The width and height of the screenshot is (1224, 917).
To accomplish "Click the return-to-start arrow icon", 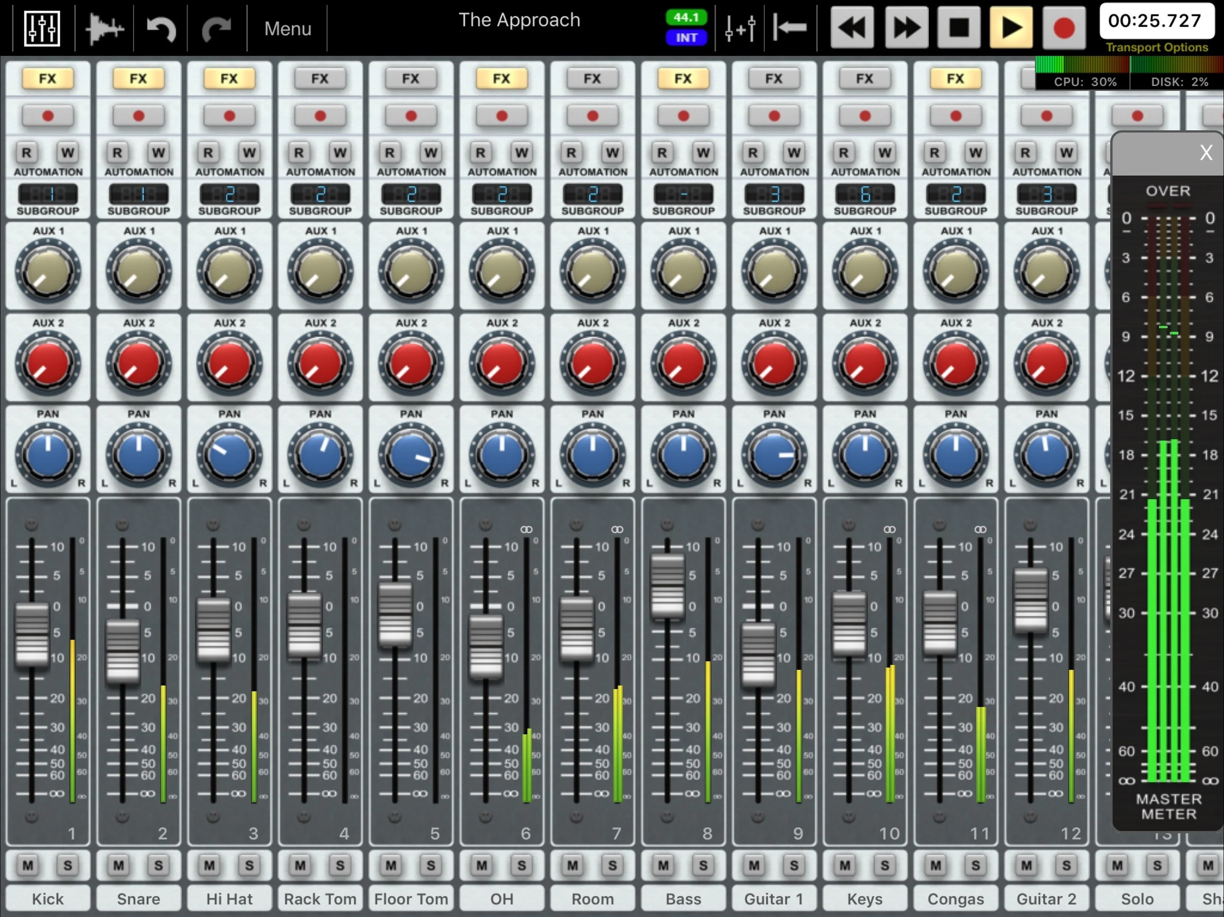I will point(790,28).
